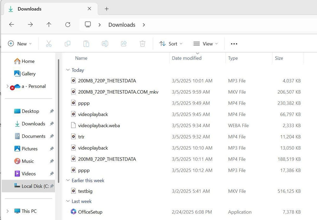Open Videos in the sidebar
This screenshot has width=317, height=220.
point(25,174)
